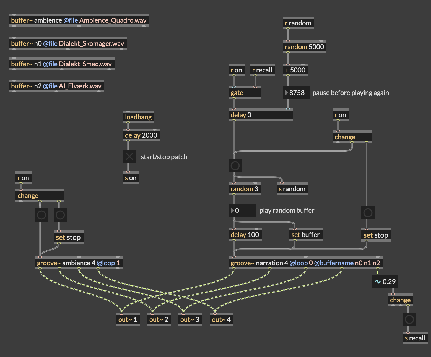The width and height of the screenshot is (431, 357).
Task: Select the buffer~ ambience object
Action: [79, 20]
